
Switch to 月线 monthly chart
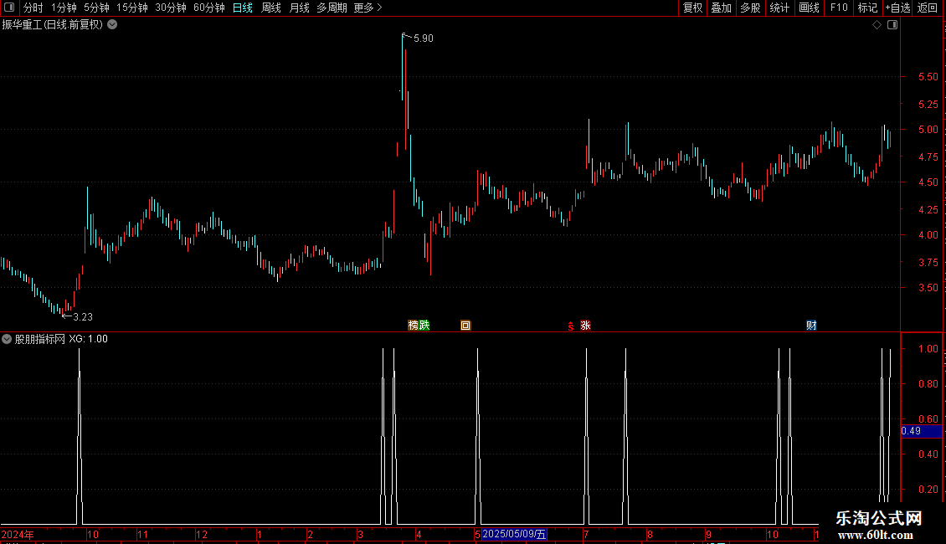[x=299, y=8]
